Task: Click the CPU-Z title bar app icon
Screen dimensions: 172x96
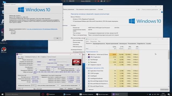Action: [x=17, y=54]
